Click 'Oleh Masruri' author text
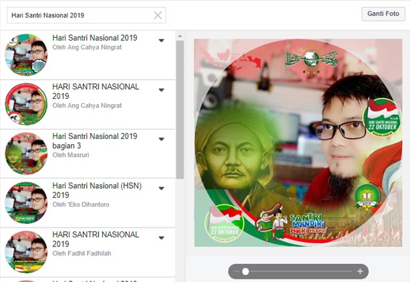Viewport: 410px width, 282px height. pyautogui.click(x=71, y=155)
